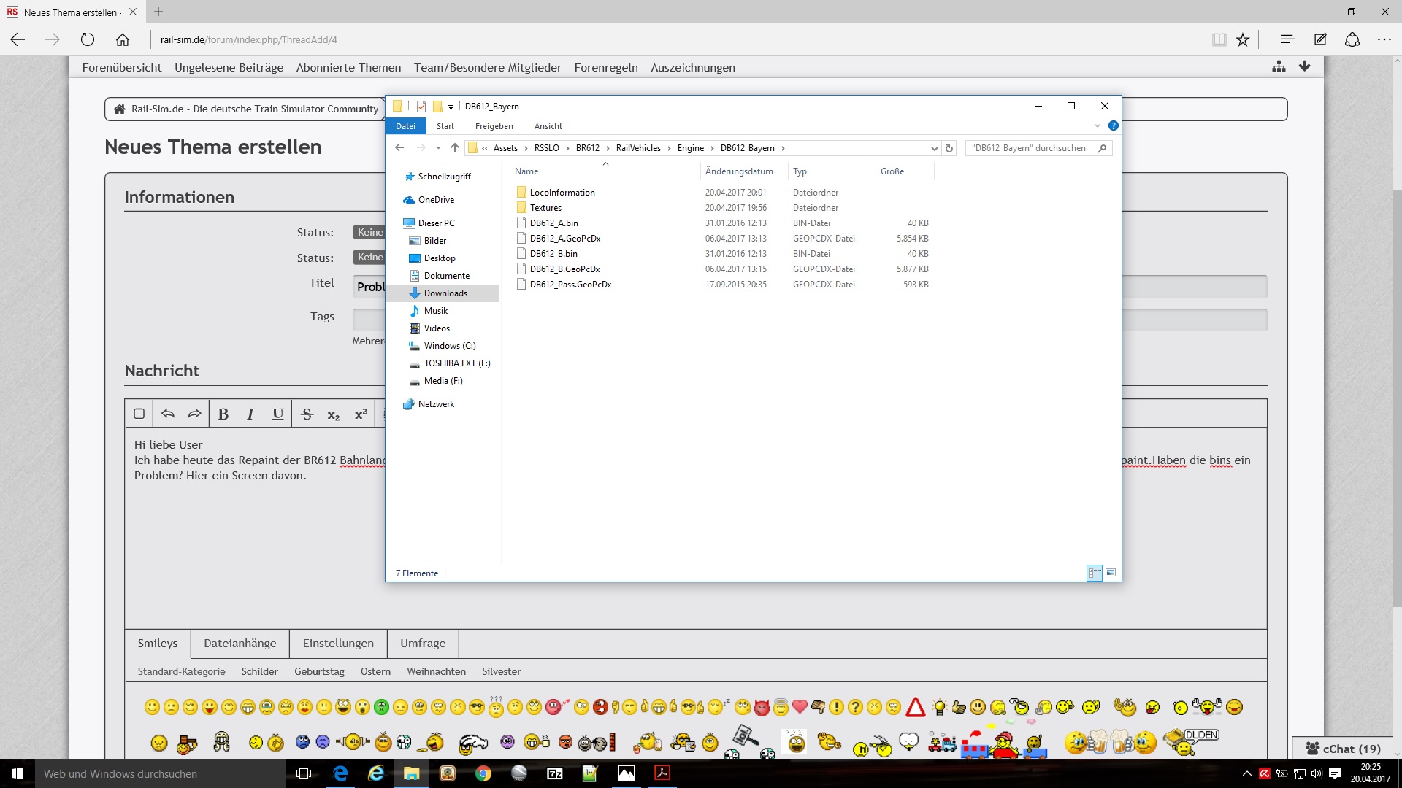The height and width of the screenshot is (788, 1402).
Task: Open the cChat (19) button
Action: 1343,749
